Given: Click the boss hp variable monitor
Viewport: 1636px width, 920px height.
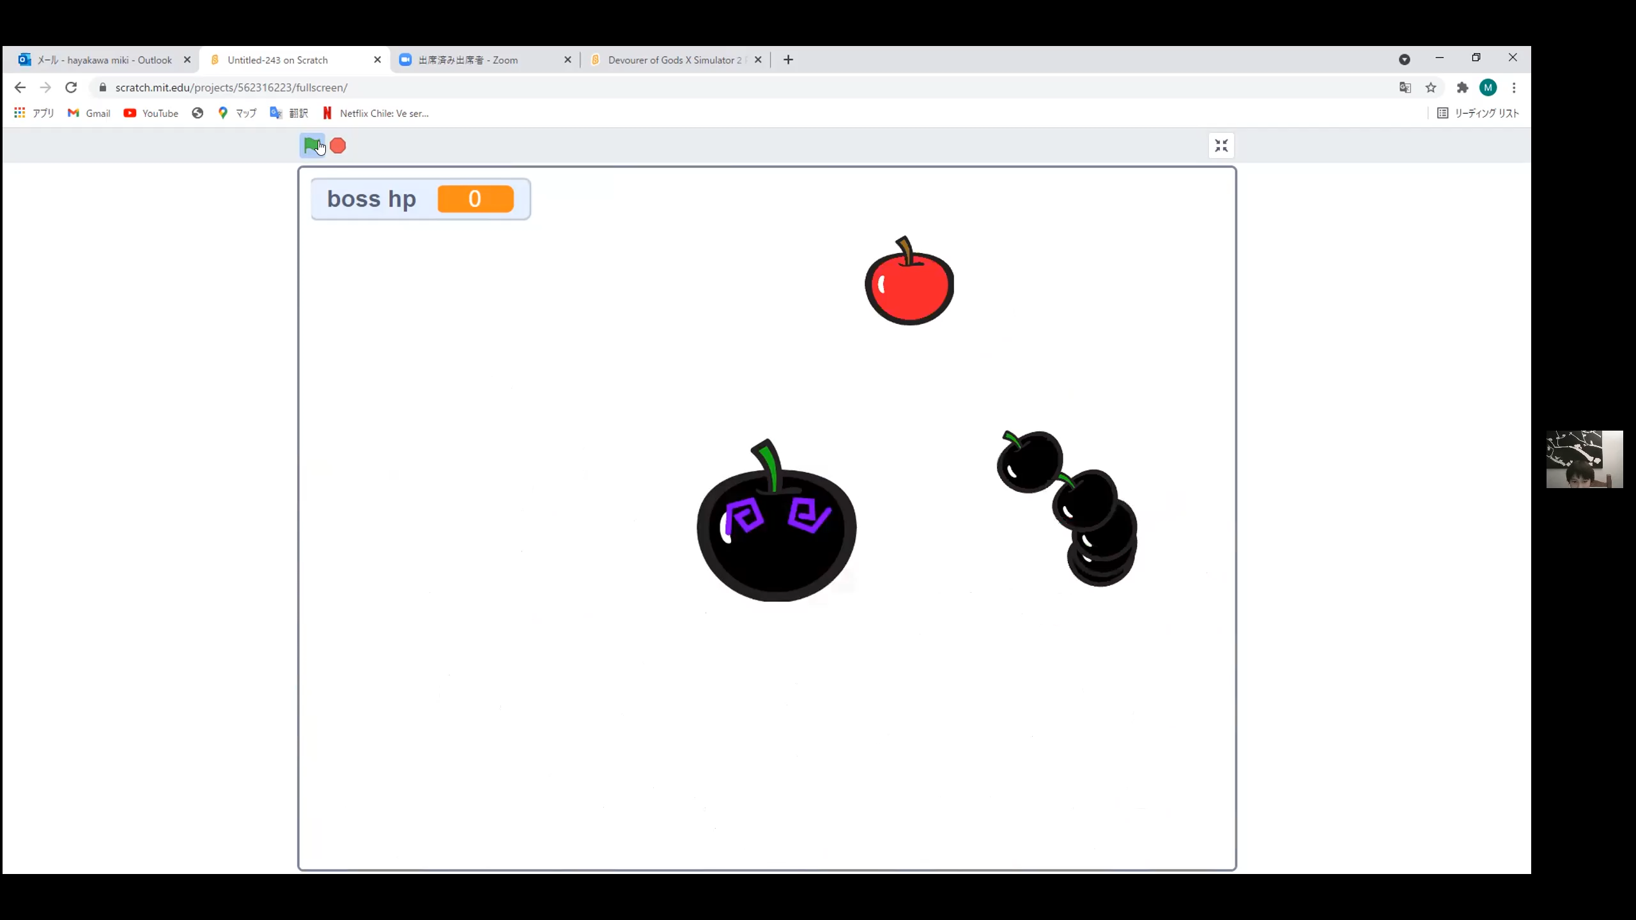Looking at the screenshot, I should [421, 199].
